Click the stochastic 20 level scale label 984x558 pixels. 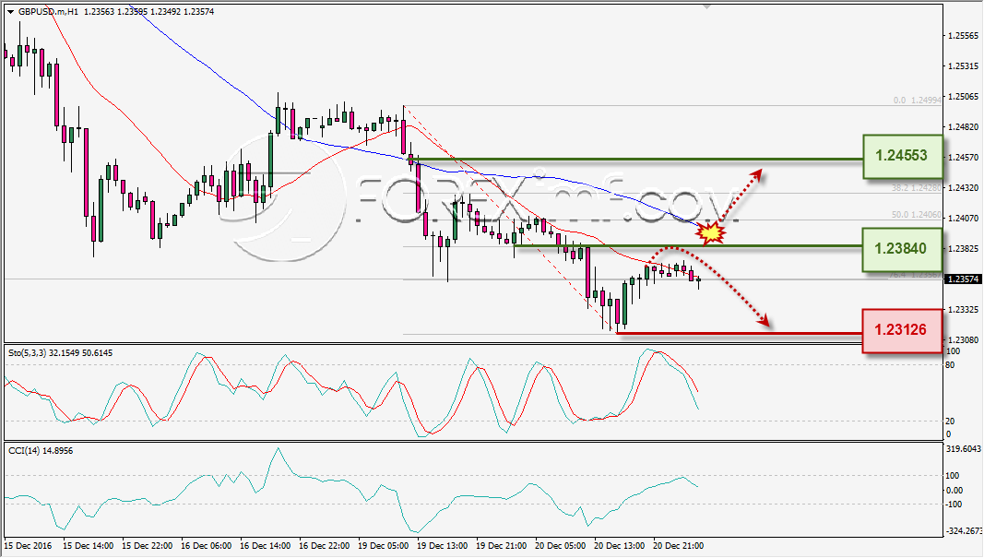coord(950,421)
